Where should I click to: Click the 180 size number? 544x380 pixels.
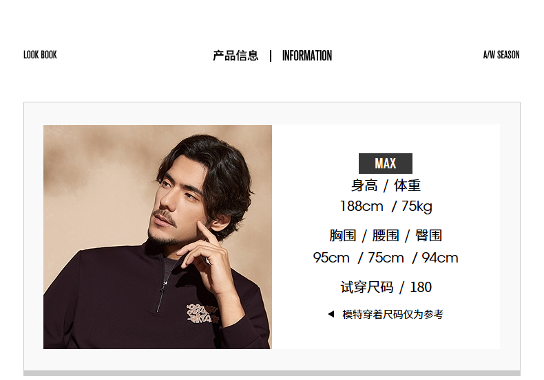coord(421,287)
